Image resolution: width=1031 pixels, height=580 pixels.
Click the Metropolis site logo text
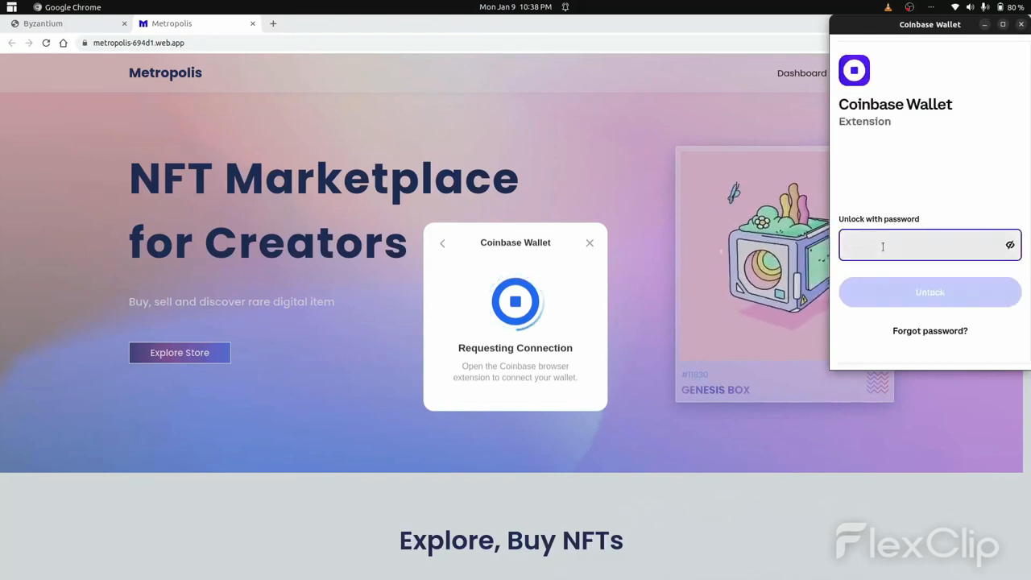165,72
